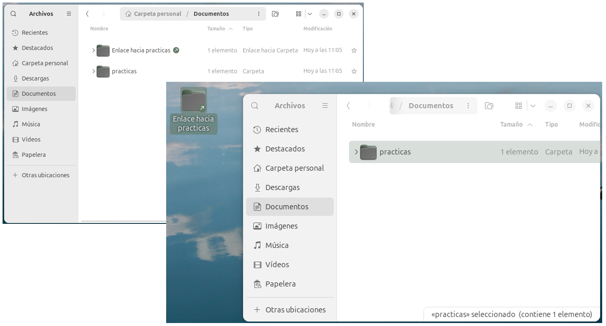This screenshot has height=326, width=606.
Task: Switch to grid view in the back window
Action: [298, 14]
